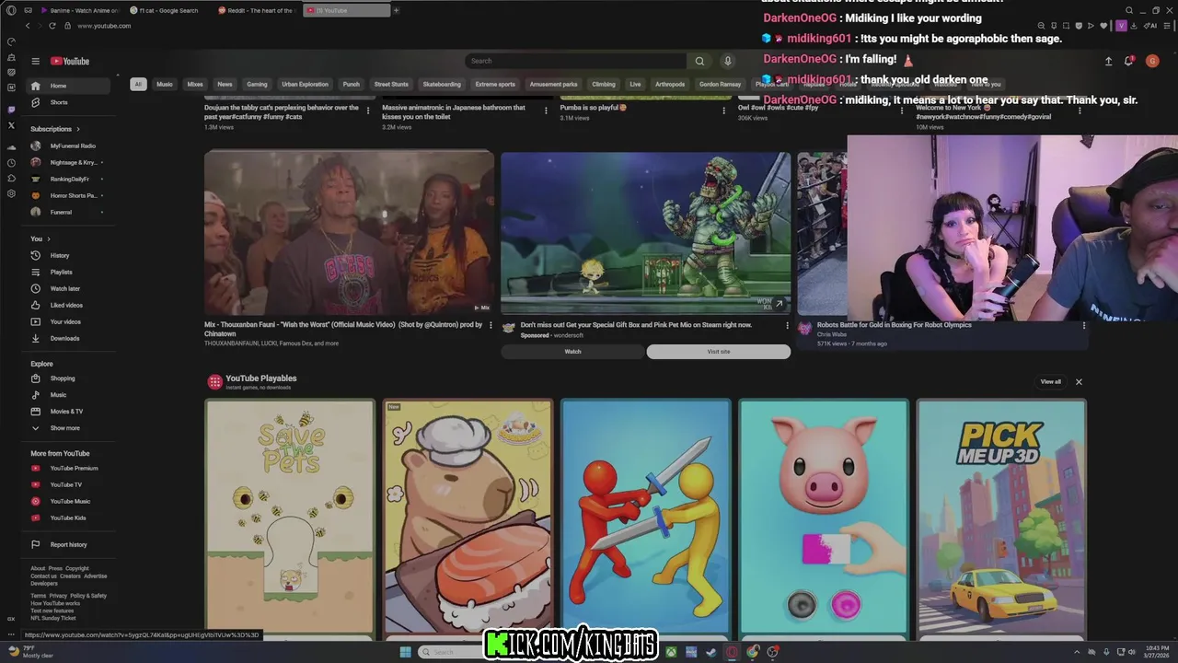This screenshot has height=663, width=1178.
Task: Start voice search with microphone icon
Action: point(727,61)
